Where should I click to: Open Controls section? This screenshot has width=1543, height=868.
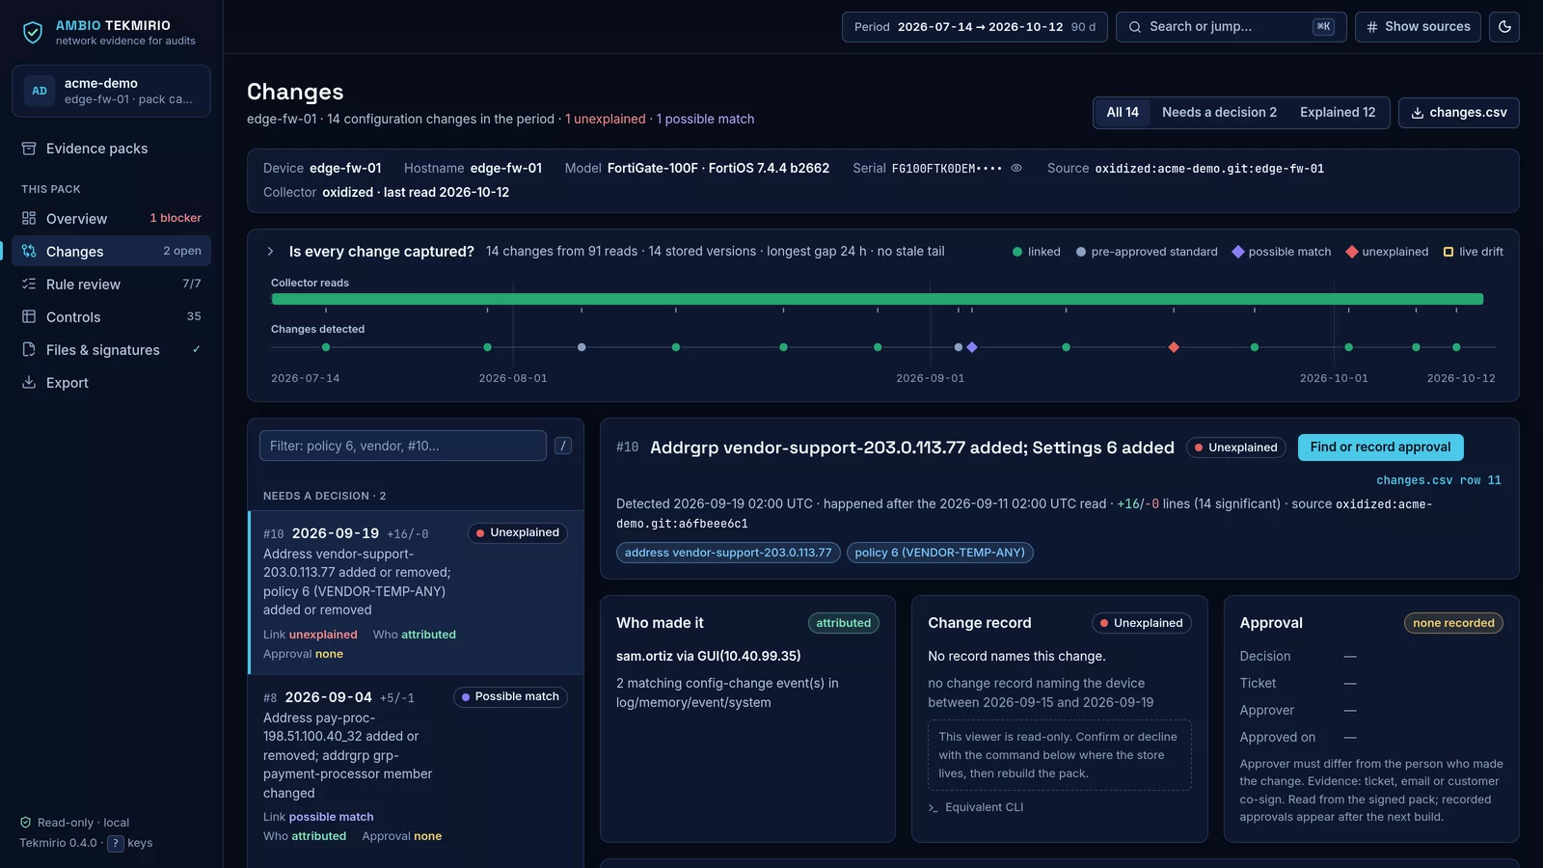pyautogui.click(x=111, y=317)
